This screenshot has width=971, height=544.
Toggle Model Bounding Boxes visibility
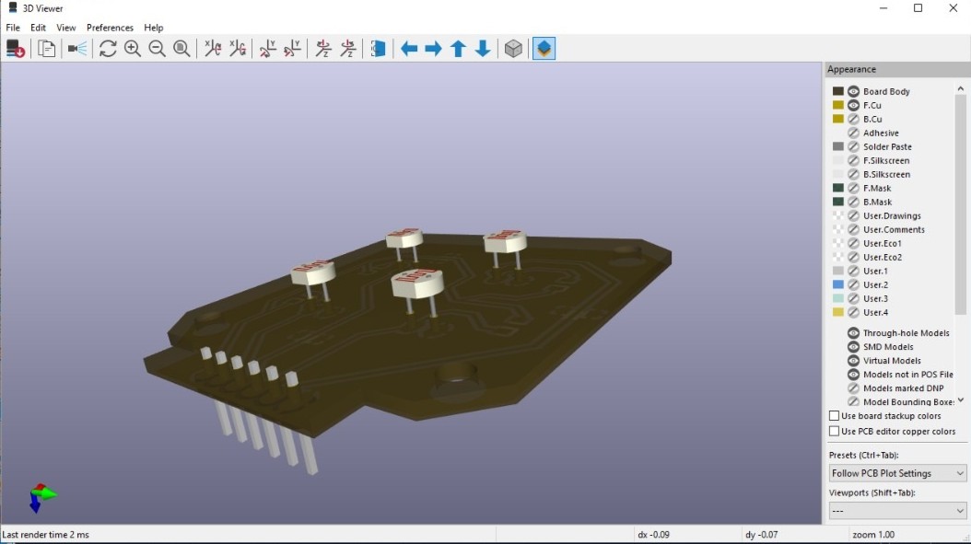(x=853, y=401)
